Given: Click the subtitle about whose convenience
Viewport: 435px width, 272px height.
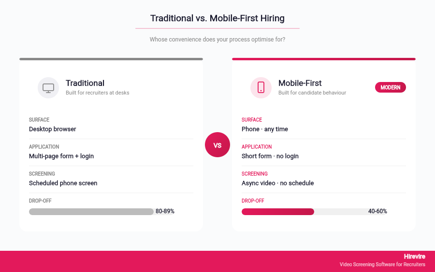Looking at the screenshot, I should coord(217,40).
